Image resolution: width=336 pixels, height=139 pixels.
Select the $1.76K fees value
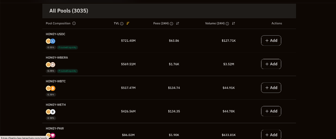pyautogui.click(x=174, y=64)
